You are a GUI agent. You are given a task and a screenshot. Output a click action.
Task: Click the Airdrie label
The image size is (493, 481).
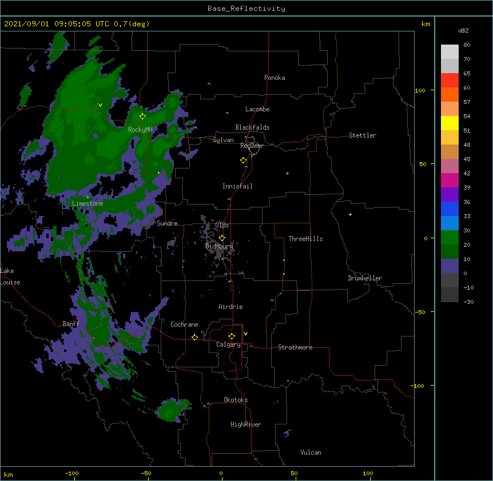click(230, 307)
